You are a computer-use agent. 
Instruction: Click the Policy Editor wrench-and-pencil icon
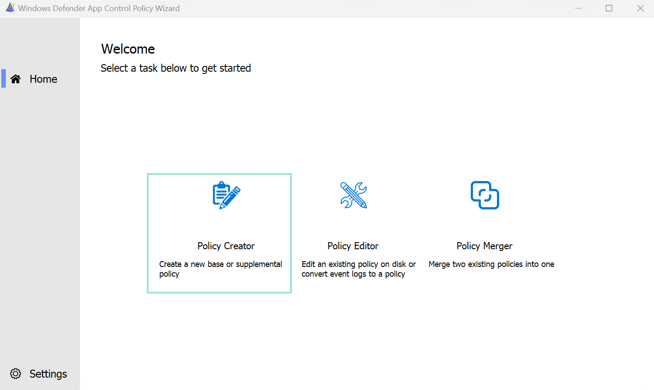(353, 195)
